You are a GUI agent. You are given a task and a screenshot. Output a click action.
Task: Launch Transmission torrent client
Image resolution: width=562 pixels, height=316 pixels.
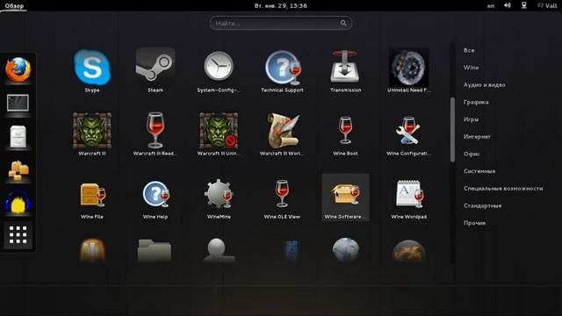(x=345, y=70)
